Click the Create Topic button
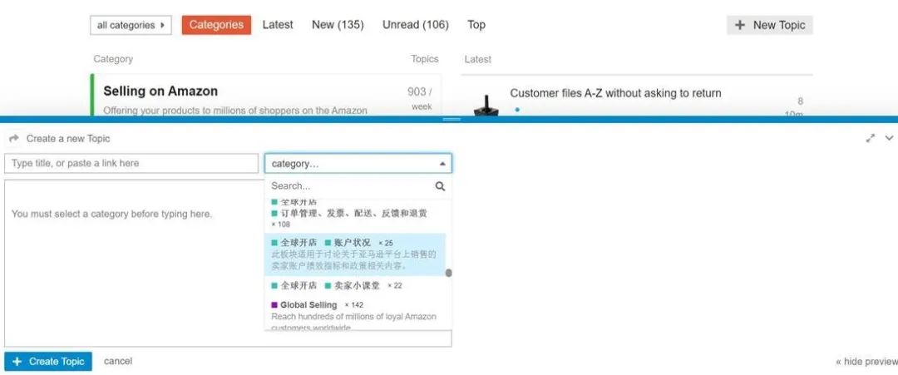 click(x=48, y=361)
